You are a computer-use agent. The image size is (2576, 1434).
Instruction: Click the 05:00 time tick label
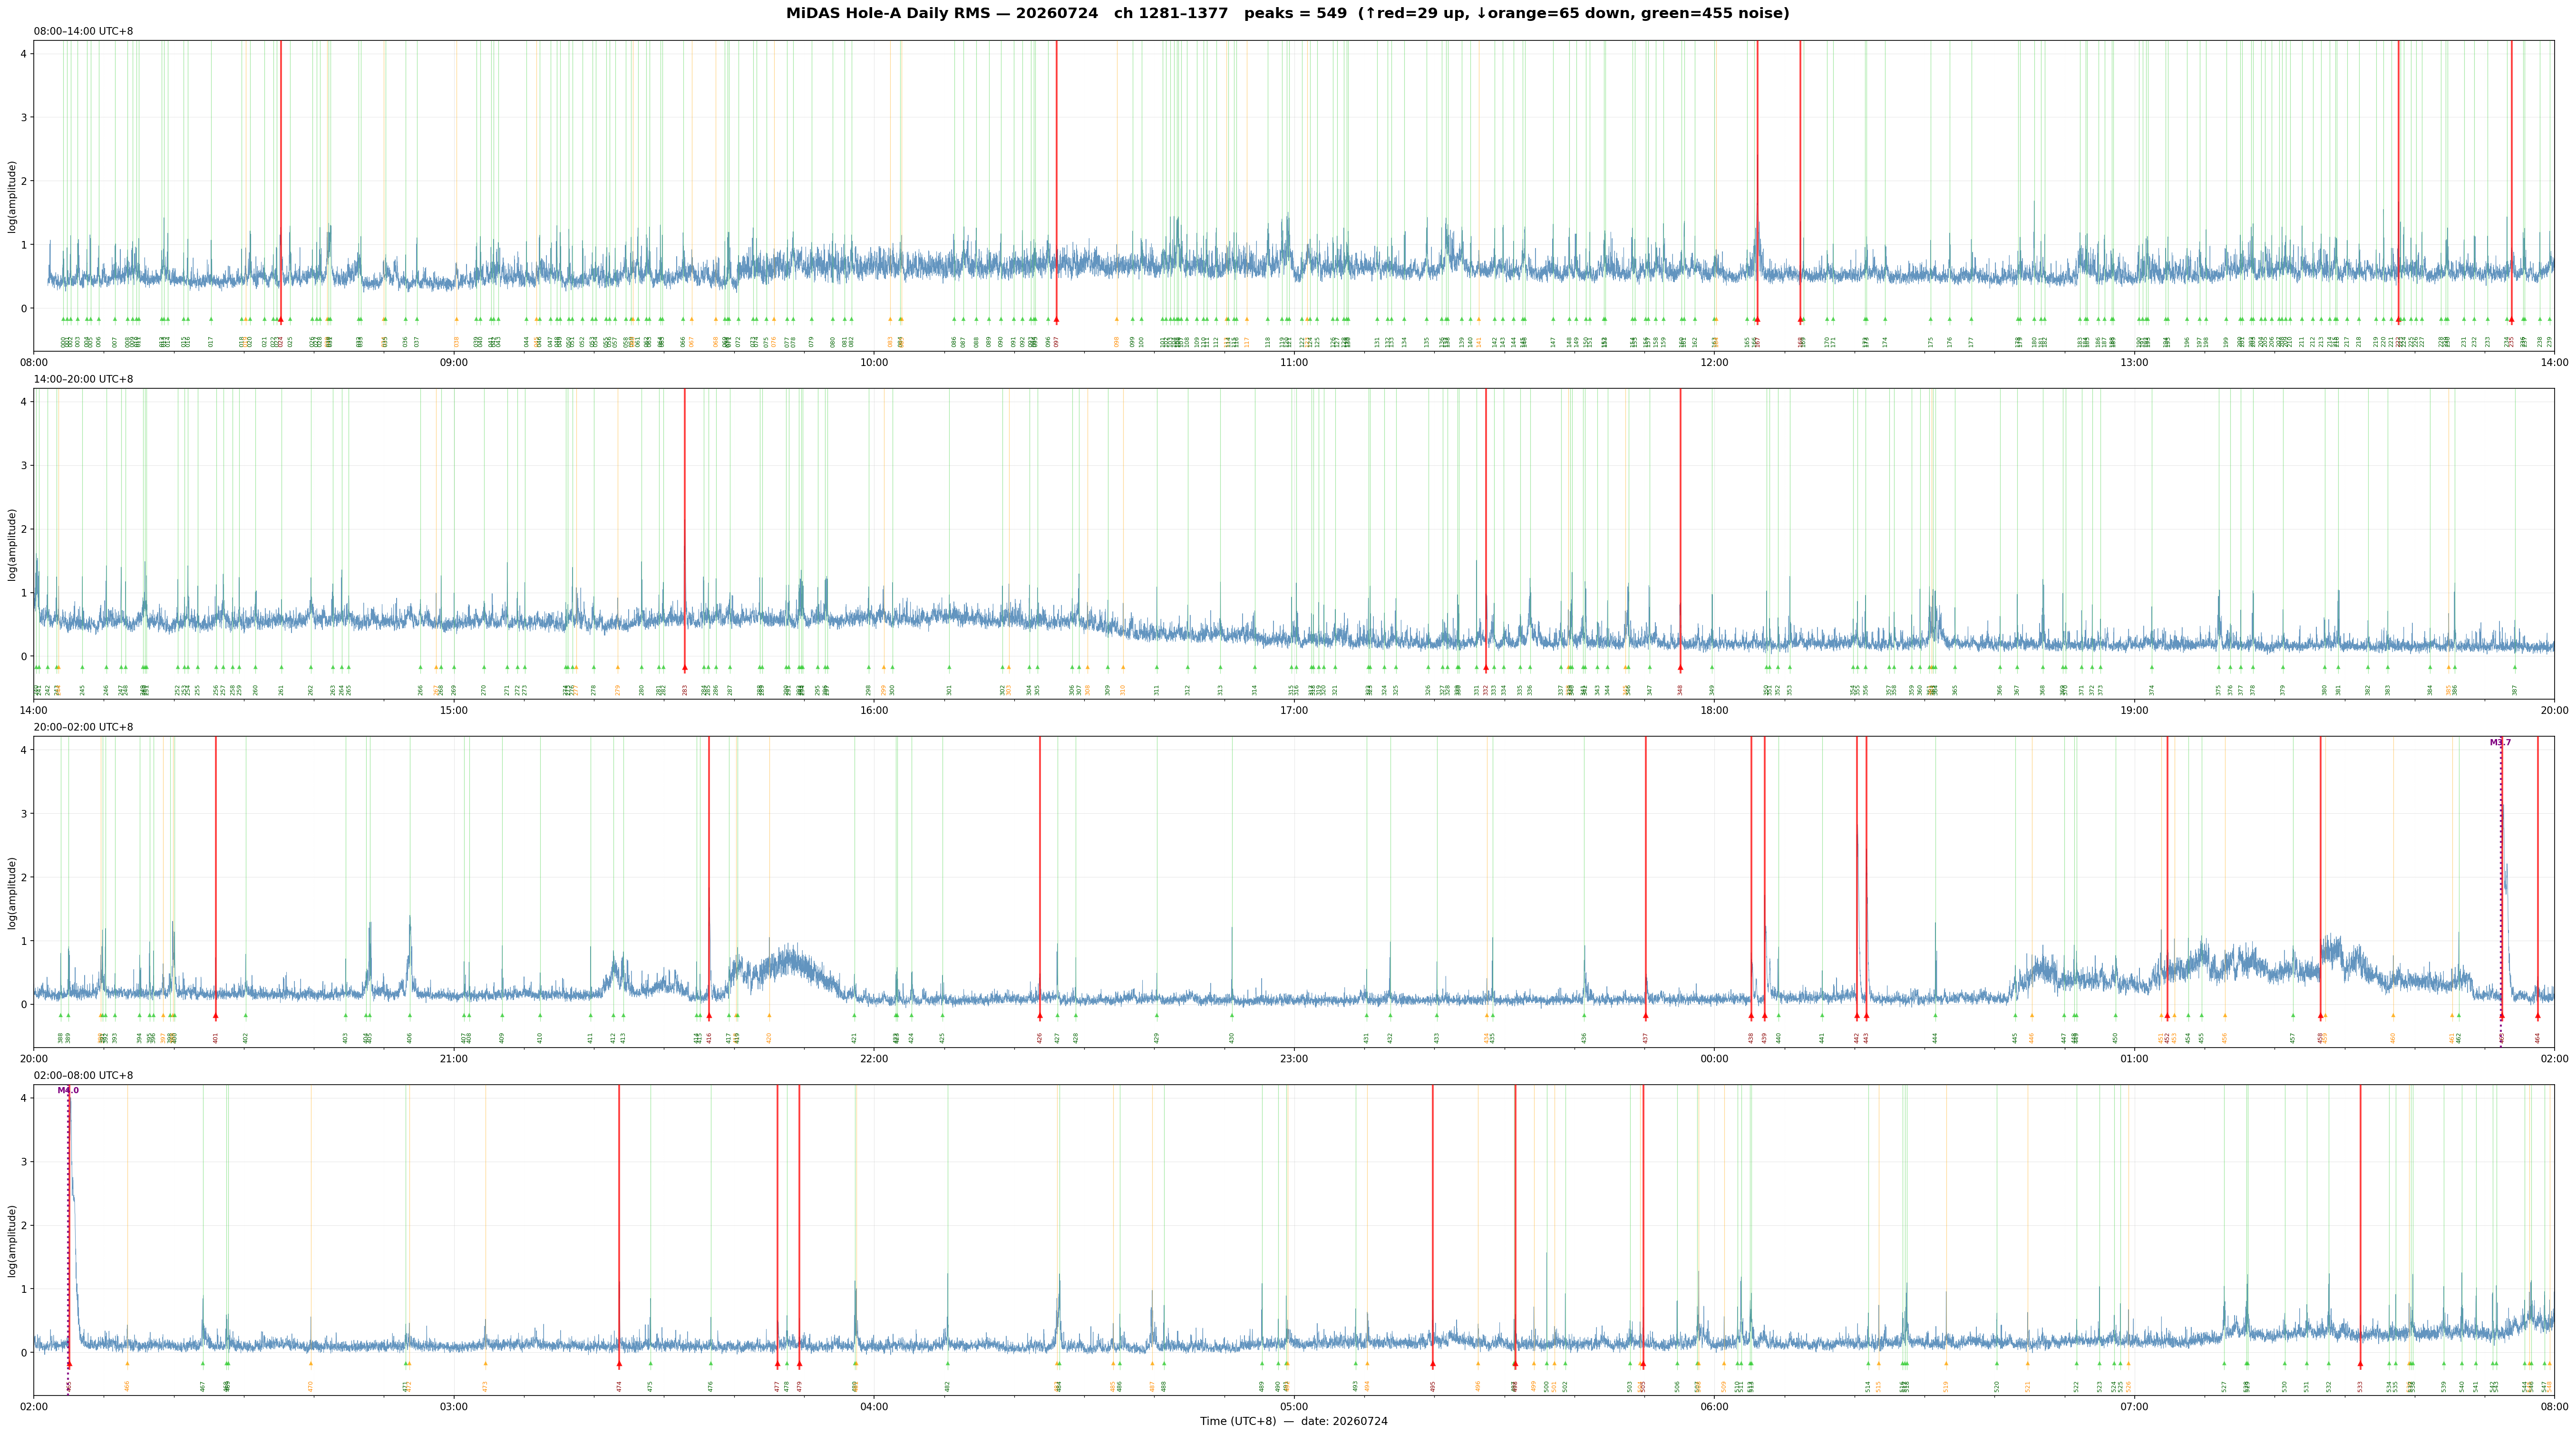[x=1294, y=1407]
